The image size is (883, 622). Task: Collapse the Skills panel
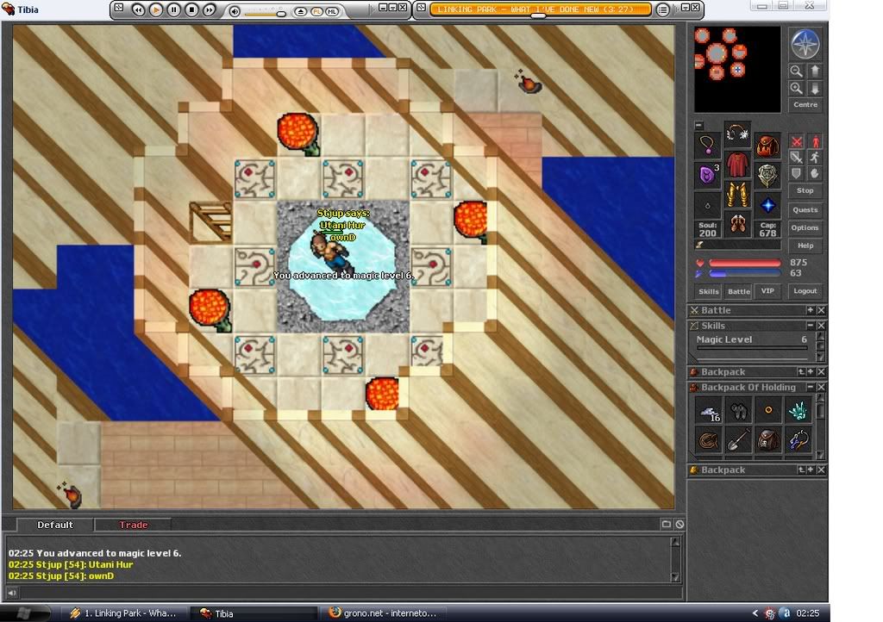click(811, 326)
